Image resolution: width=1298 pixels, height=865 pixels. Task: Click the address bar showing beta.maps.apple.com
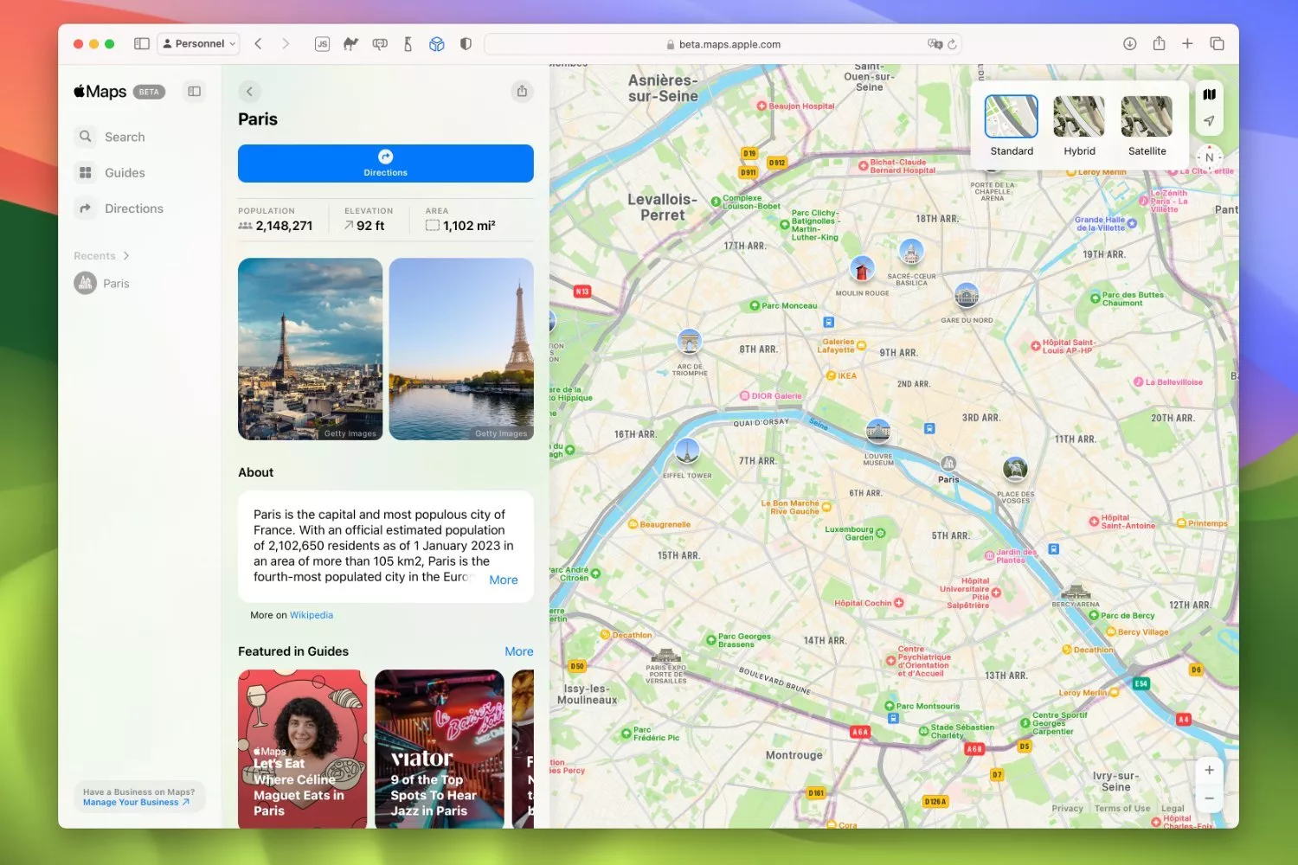pos(723,44)
